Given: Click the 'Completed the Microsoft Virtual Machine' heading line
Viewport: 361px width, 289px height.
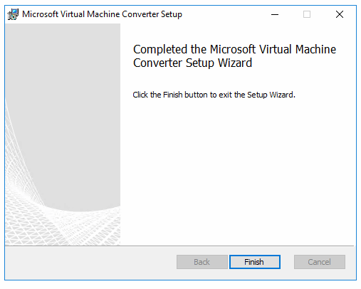Looking at the screenshot, I should pyautogui.click(x=234, y=50).
